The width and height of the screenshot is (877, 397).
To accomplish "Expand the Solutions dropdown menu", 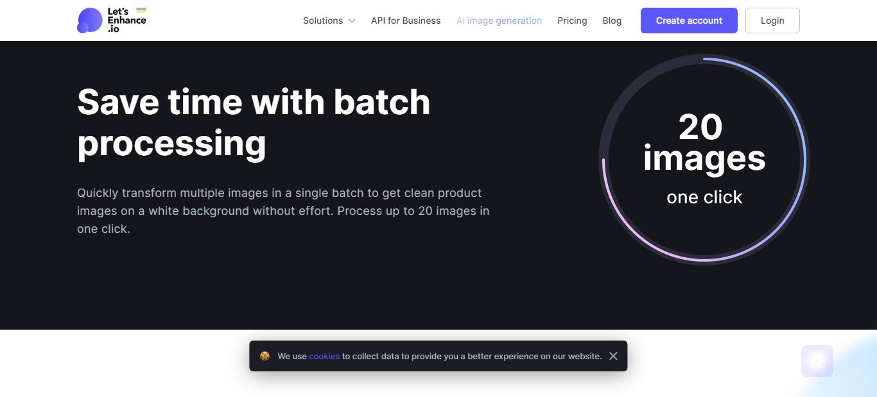I will [329, 21].
